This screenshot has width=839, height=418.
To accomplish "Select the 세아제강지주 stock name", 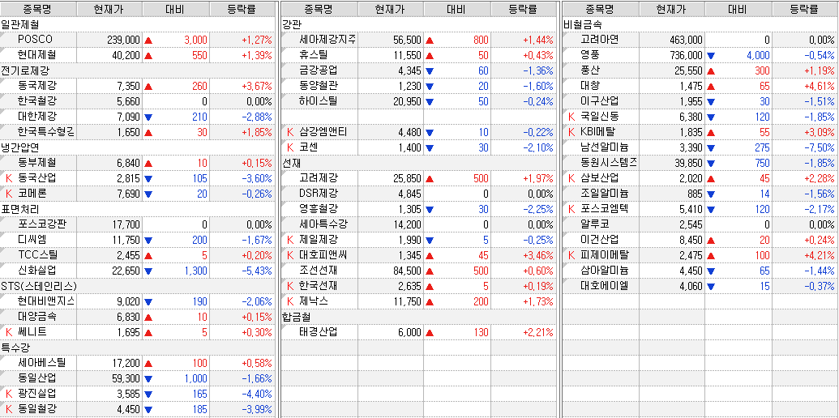I will (x=328, y=40).
